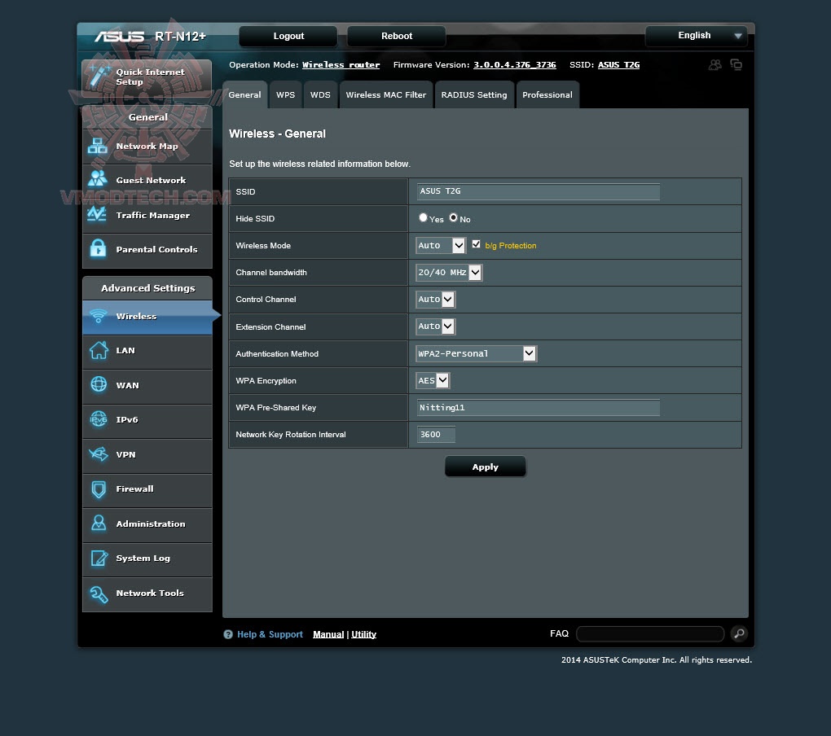Click the WPA Pre-Shared Key field
This screenshot has height=736, width=831.
(x=538, y=407)
